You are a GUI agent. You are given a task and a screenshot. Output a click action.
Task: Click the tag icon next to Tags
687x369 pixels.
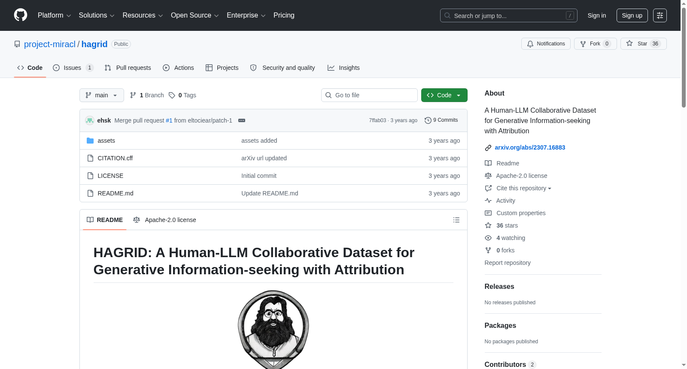[172, 95]
